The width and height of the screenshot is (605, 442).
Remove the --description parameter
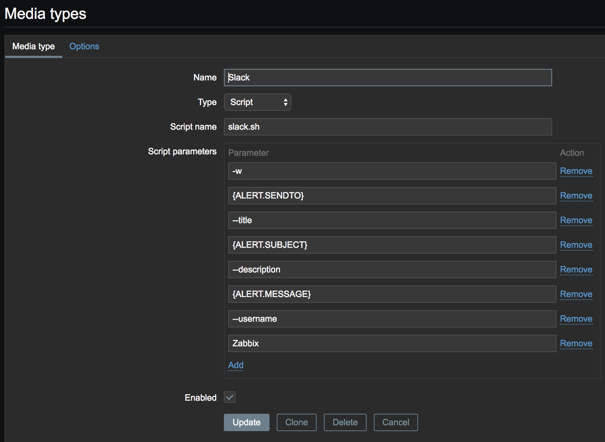(576, 270)
